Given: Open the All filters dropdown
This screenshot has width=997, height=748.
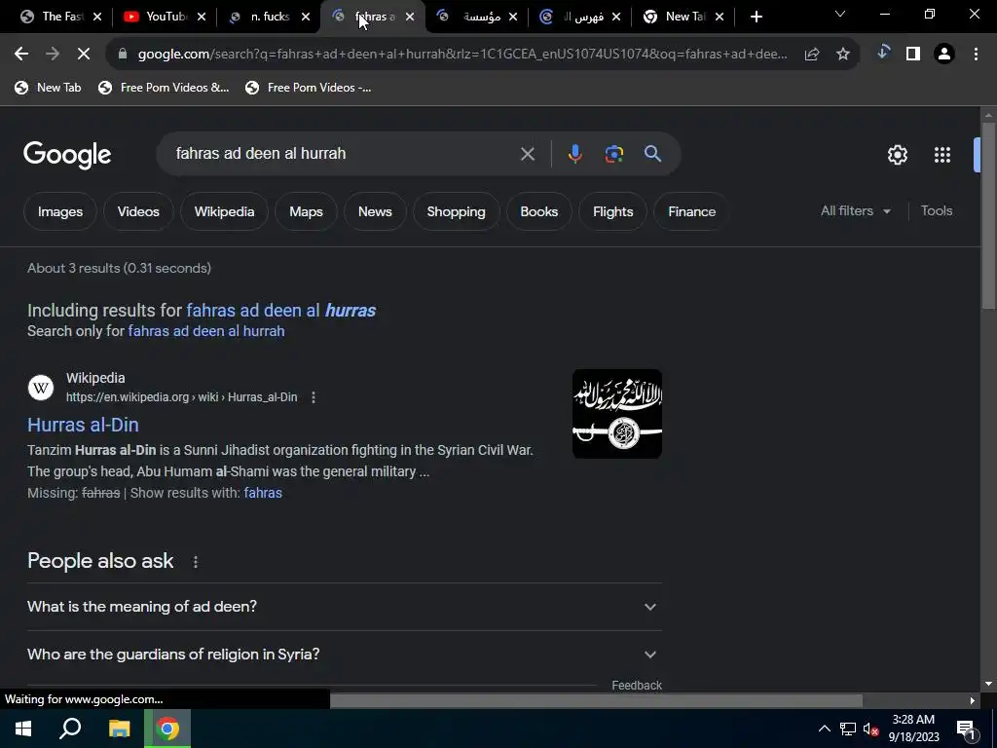Looking at the screenshot, I should (855, 211).
